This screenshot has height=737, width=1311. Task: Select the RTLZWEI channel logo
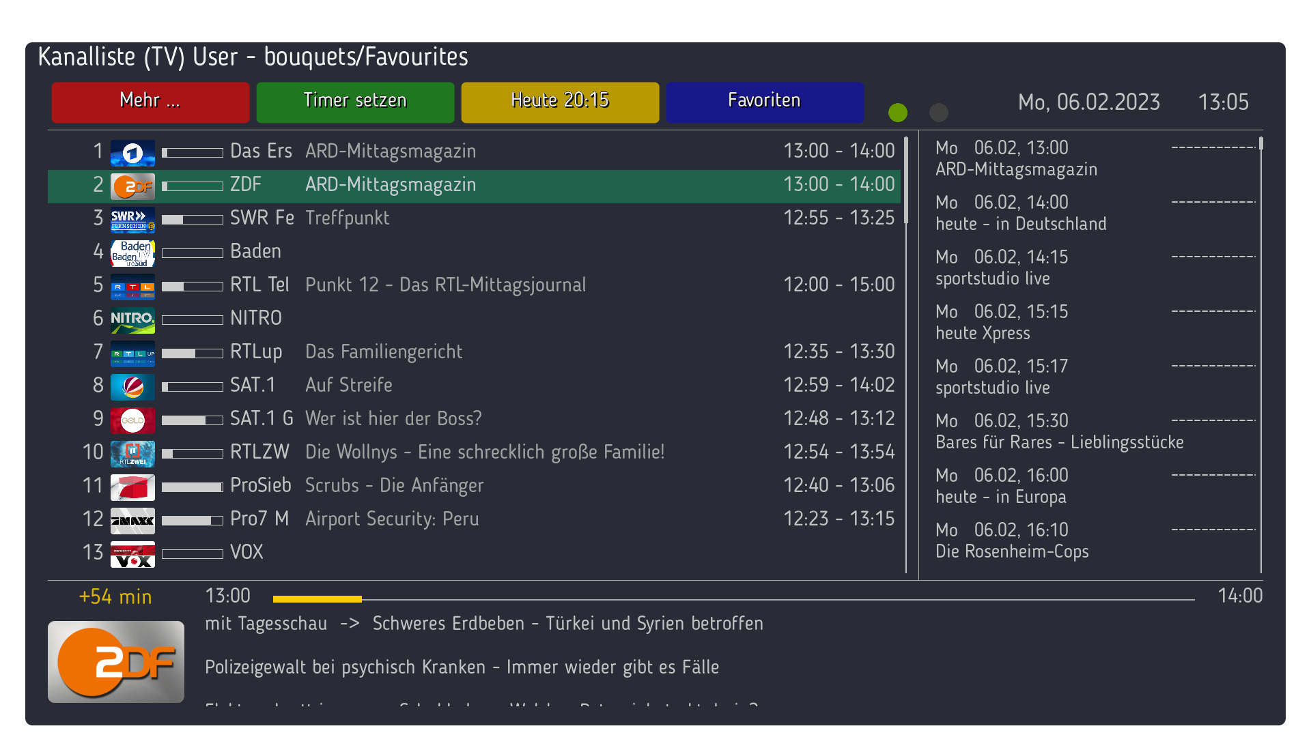pos(132,454)
